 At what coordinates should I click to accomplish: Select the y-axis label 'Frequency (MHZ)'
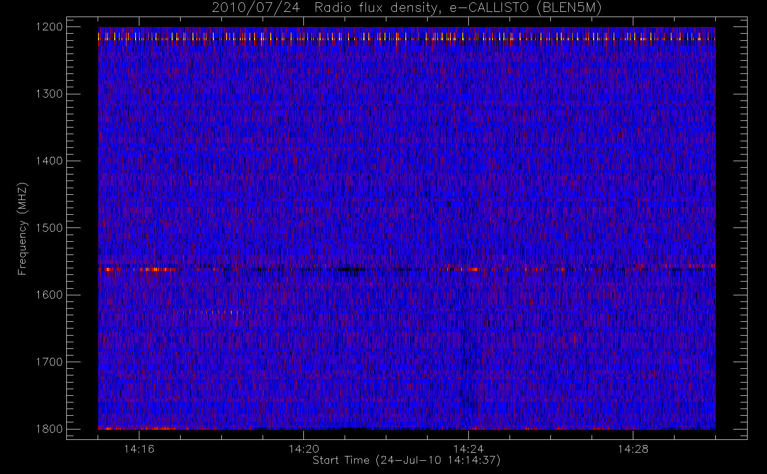click(x=22, y=228)
